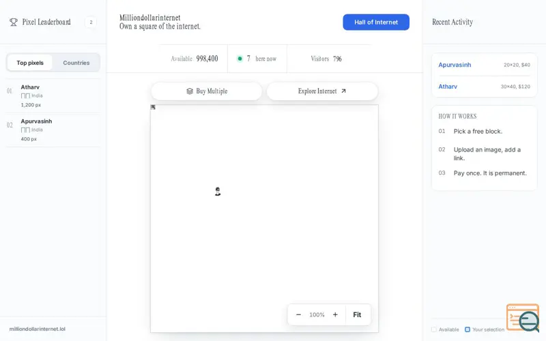Click the small avatar pixel image on the canvas

(218, 192)
